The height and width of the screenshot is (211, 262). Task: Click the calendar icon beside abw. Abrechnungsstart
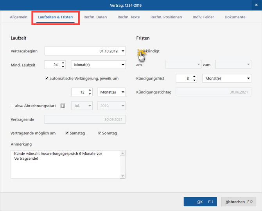click(63, 106)
